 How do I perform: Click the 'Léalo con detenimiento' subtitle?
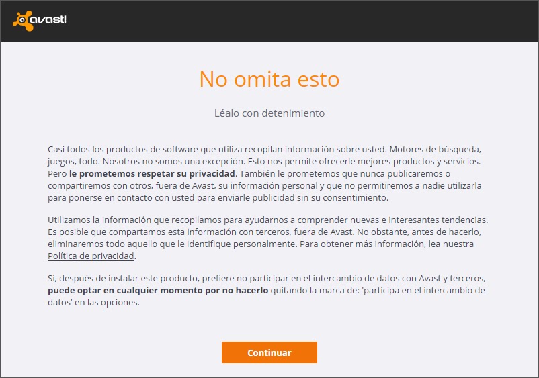pos(269,113)
